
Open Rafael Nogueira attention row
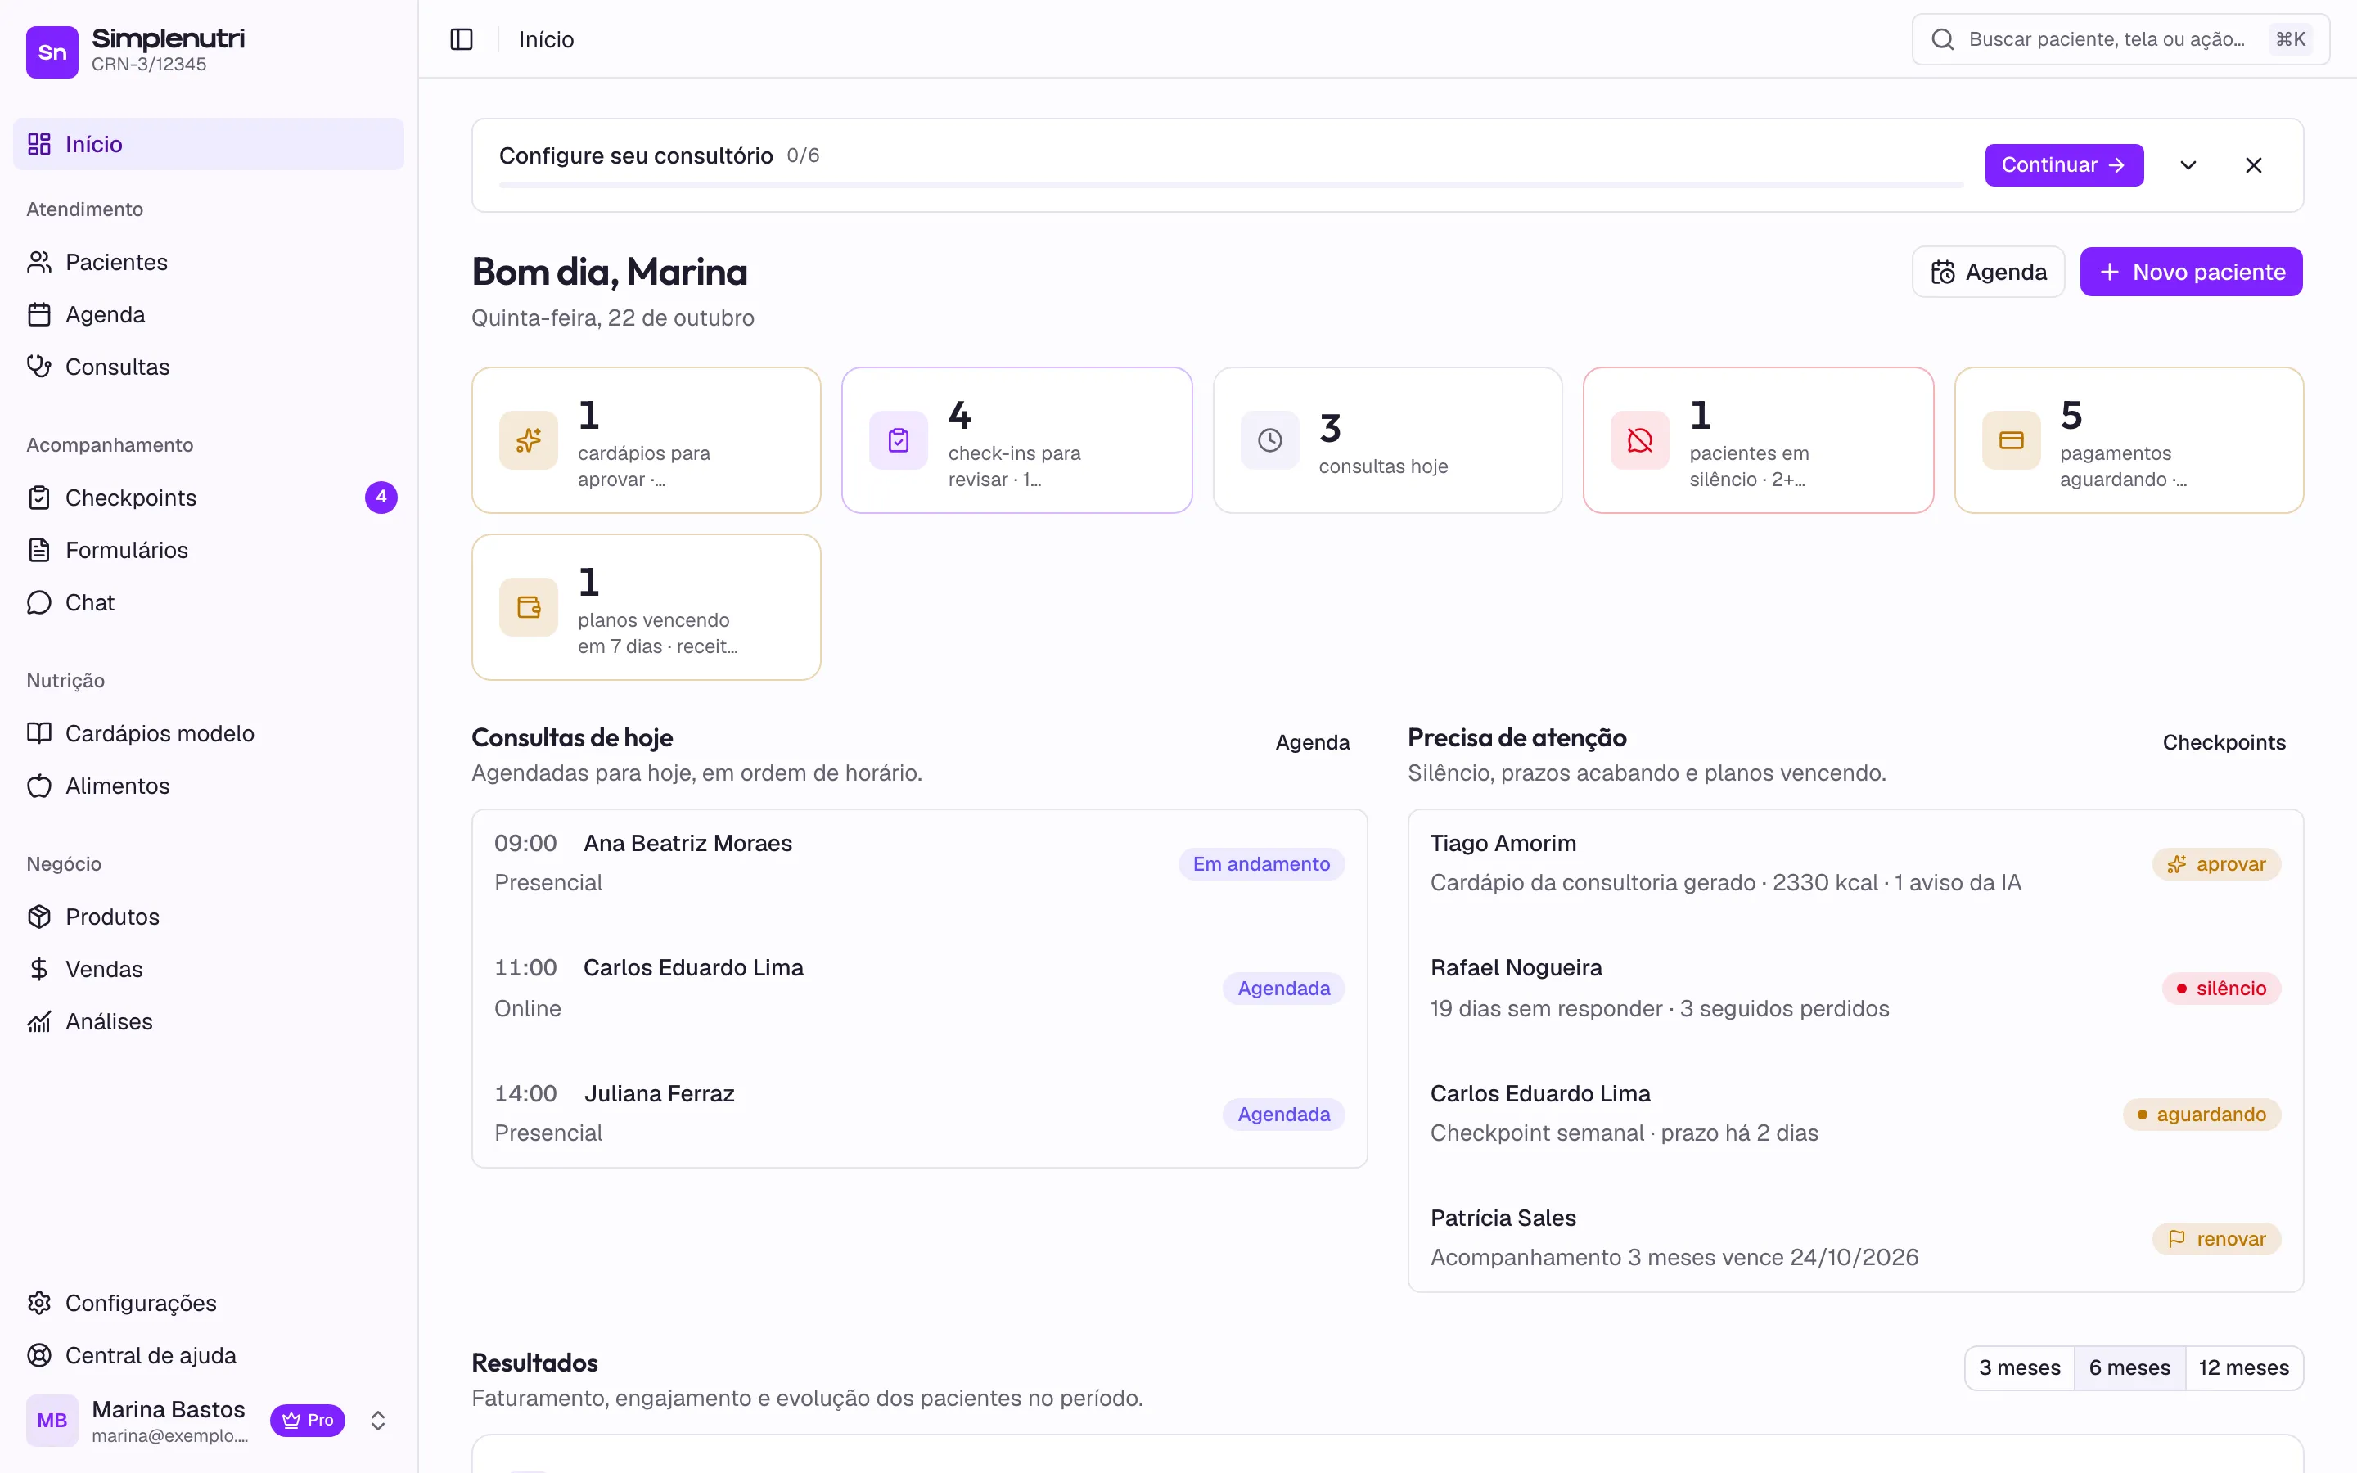coord(1855,988)
